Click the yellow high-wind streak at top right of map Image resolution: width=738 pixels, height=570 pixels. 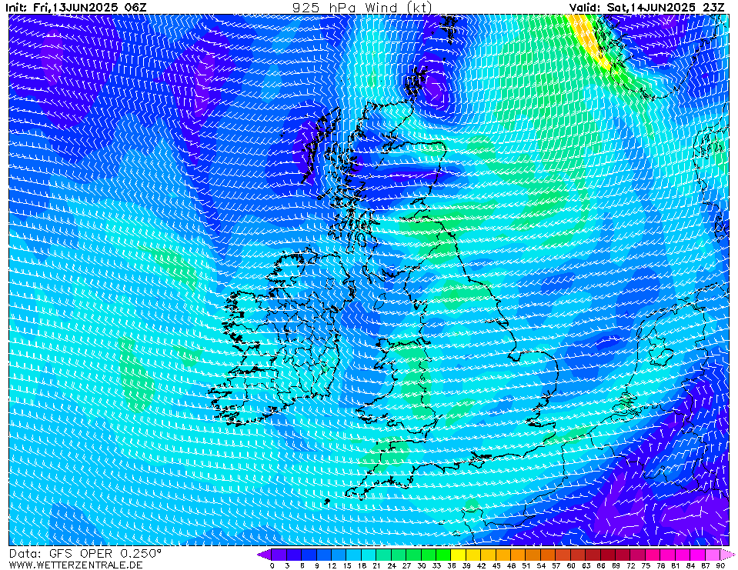[589, 41]
